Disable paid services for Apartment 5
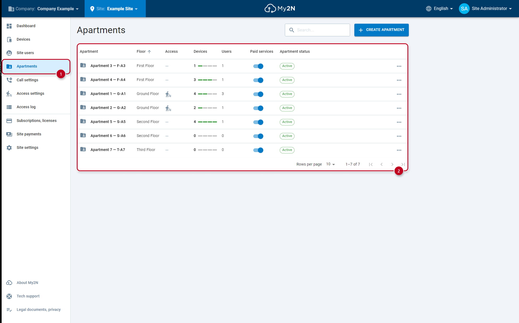This screenshot has height=323, width=519. click(x=258, y=122)
